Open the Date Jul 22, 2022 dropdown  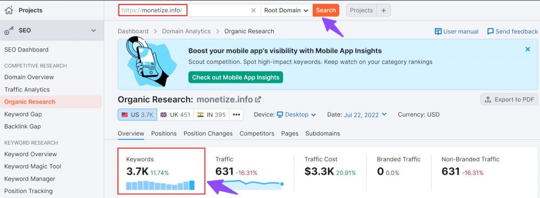[365, 115]
